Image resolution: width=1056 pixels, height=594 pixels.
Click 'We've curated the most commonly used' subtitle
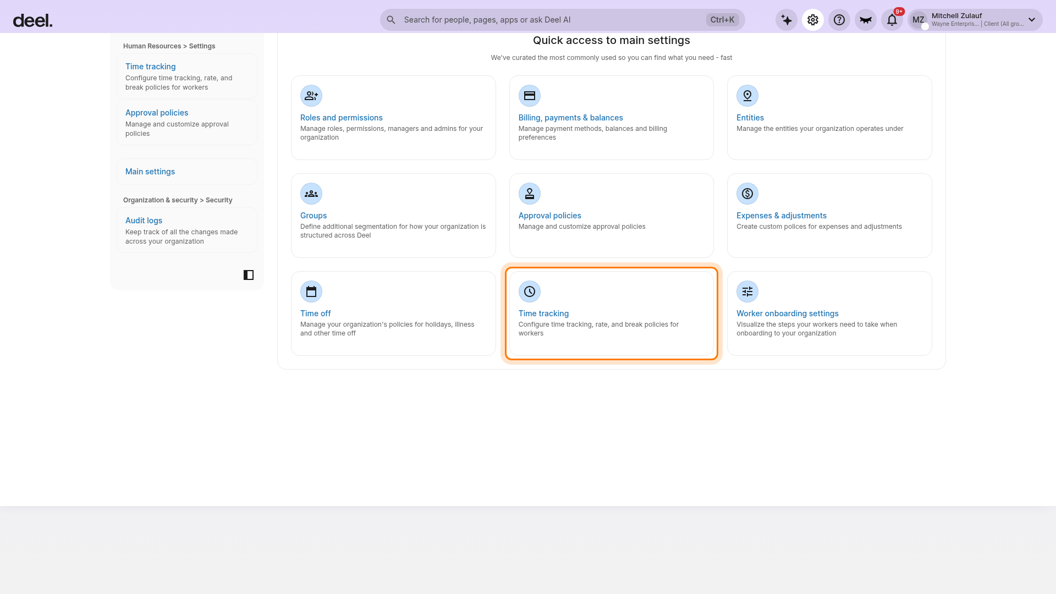pos(611,58)
